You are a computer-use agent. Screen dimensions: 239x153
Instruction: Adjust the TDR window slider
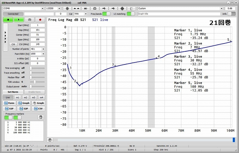tap(35, 82)
